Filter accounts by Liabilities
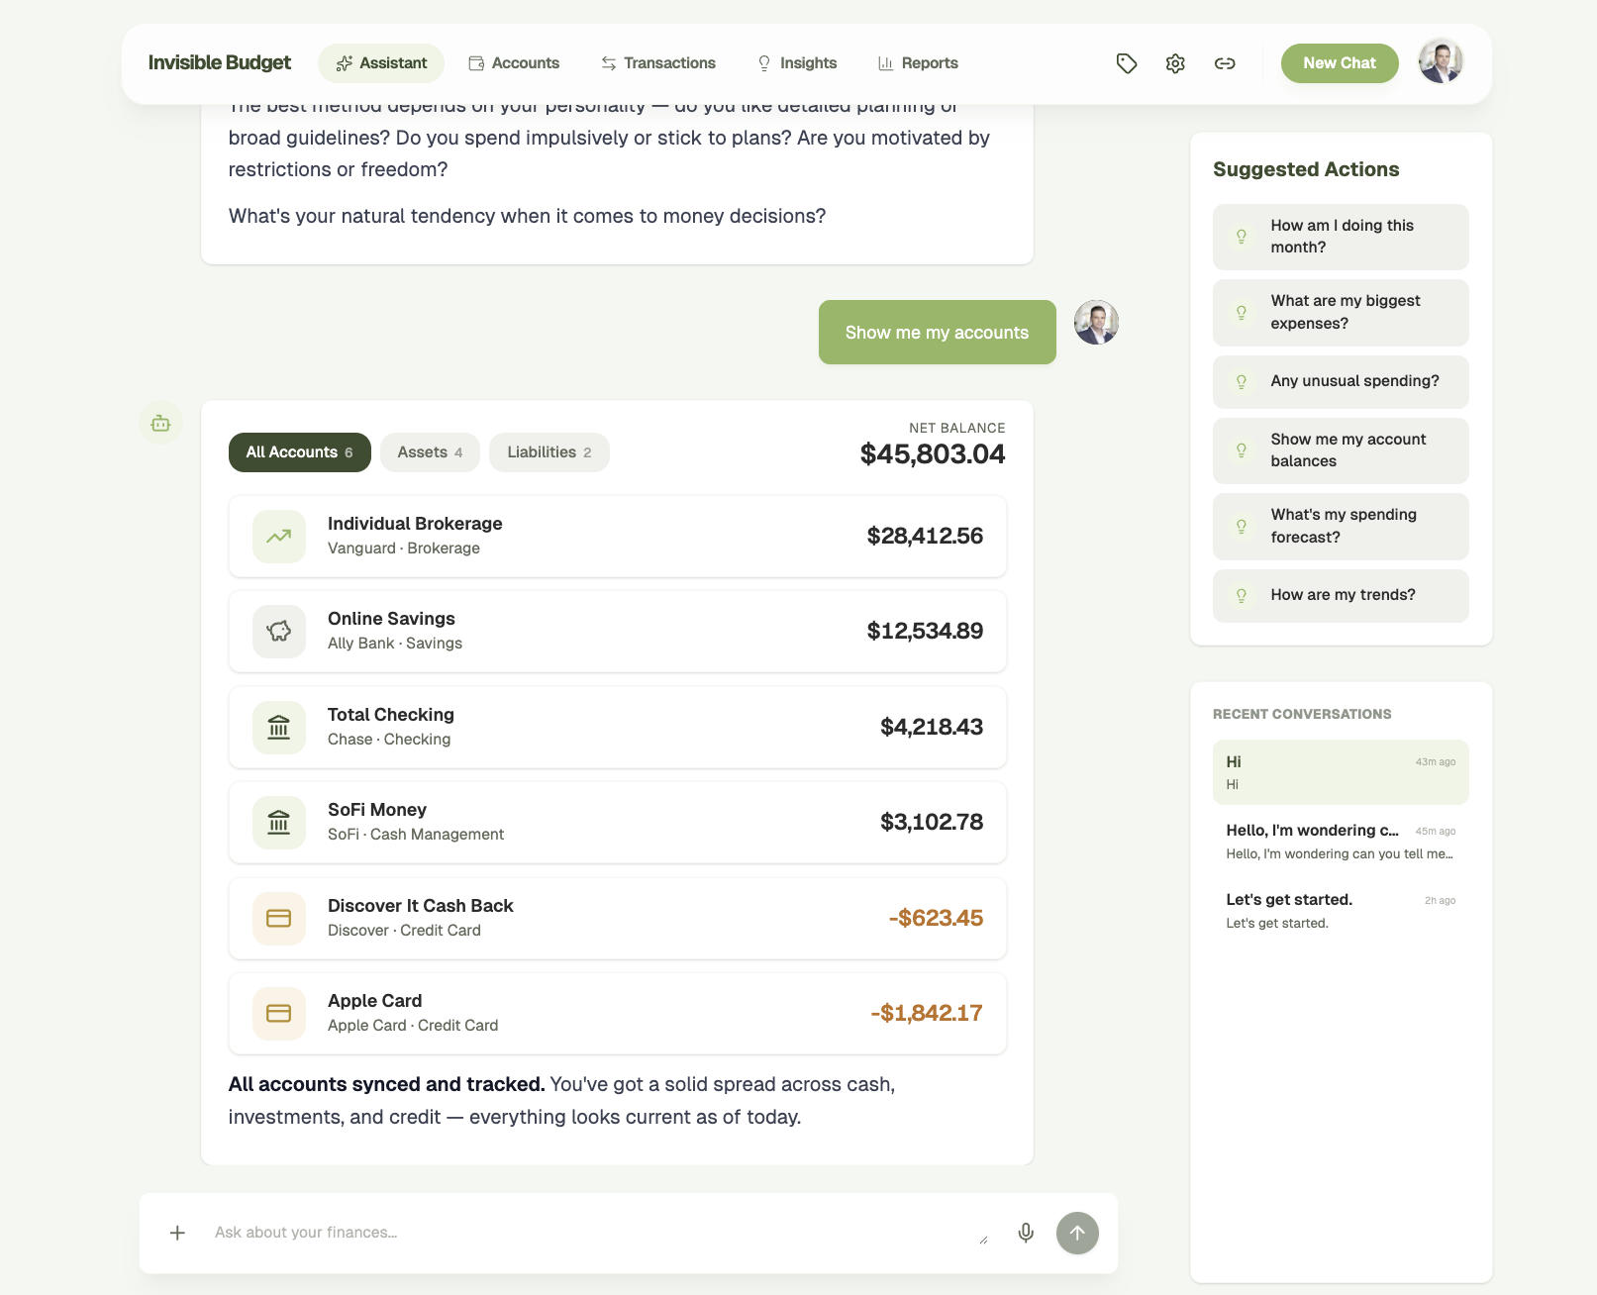This screenshot has width=1597, height=1295. coord(549,451)
